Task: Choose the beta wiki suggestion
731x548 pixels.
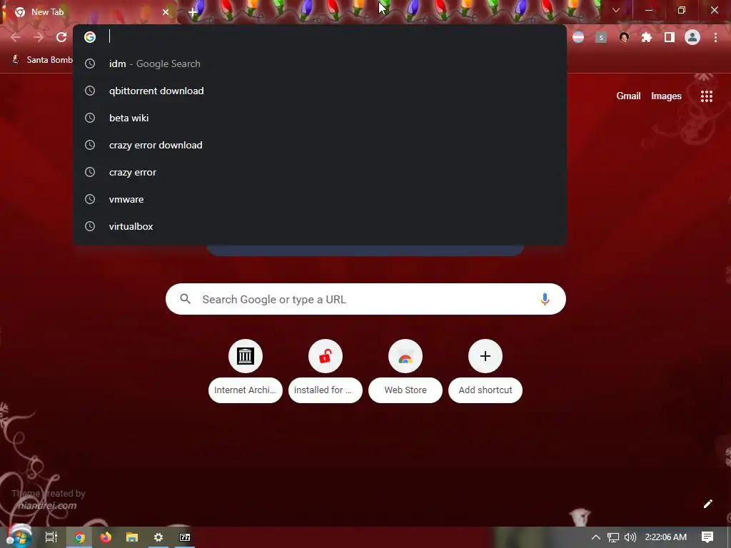Action: (320, 118)
